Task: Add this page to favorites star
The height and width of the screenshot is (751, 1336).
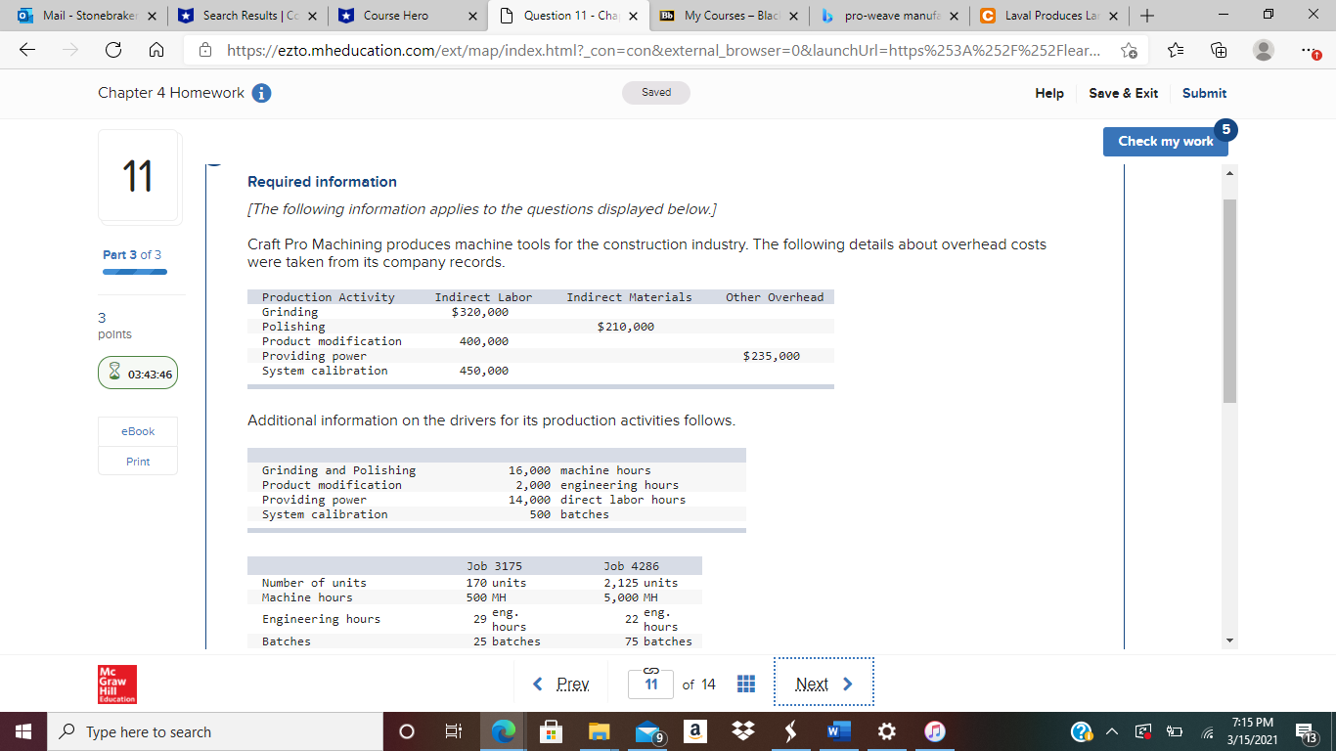Action: (1129, 51)
